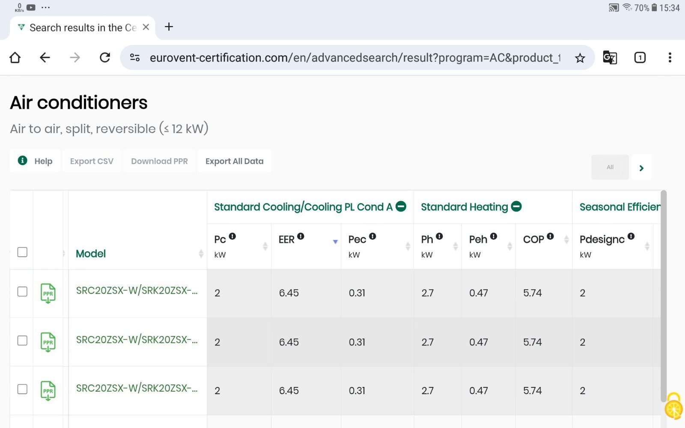The image size is (685, 428).
Task: Tap the Wi-Fi status icon
Action: click(627, 7)
